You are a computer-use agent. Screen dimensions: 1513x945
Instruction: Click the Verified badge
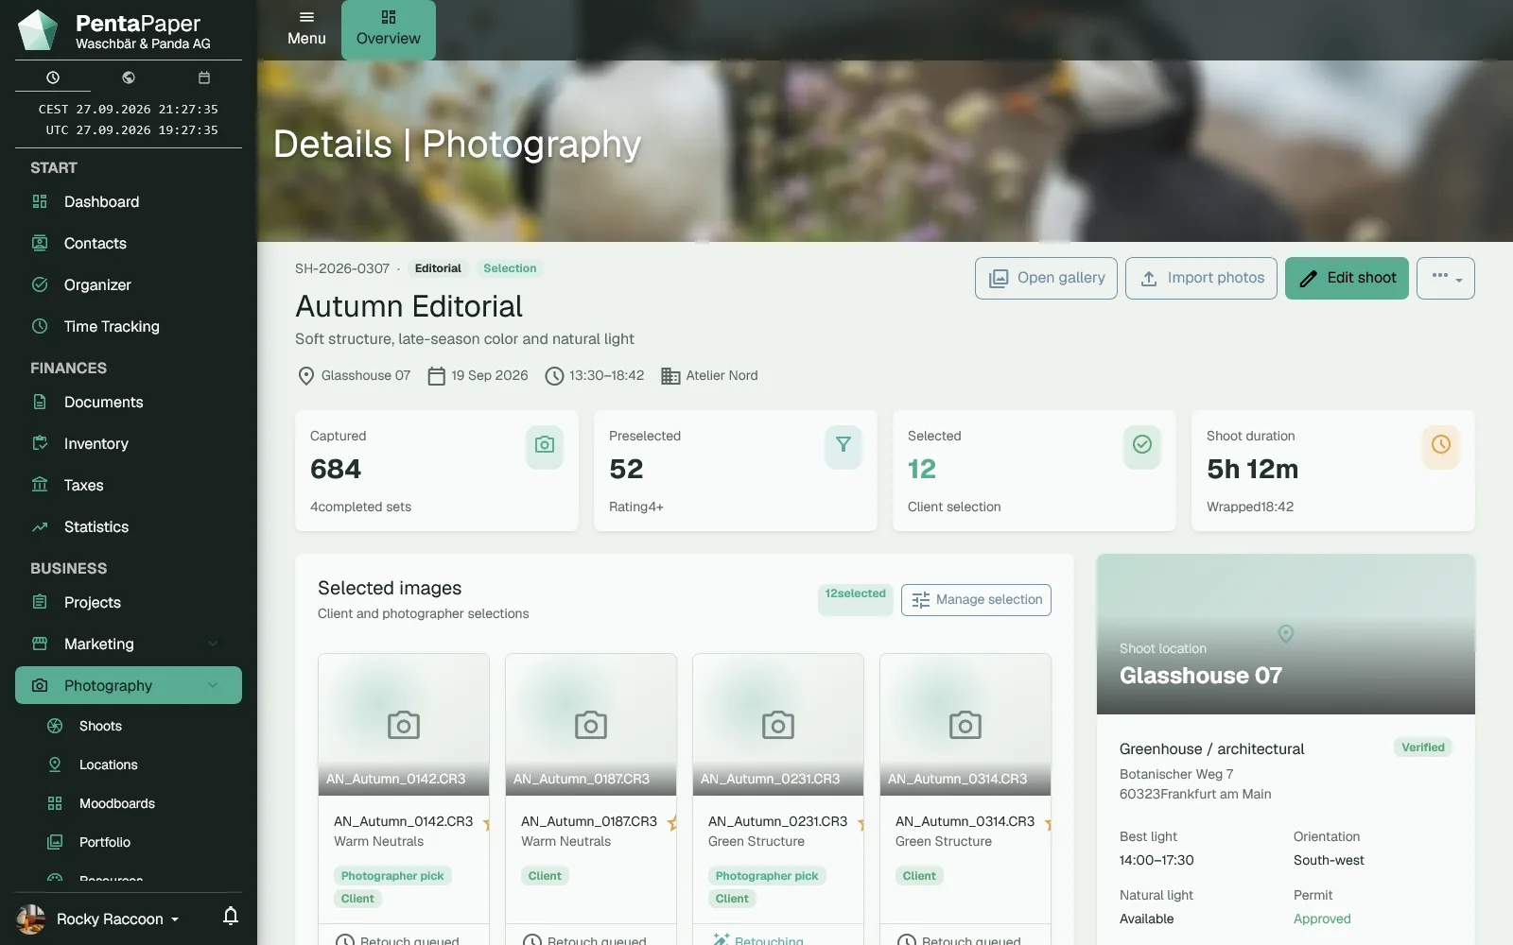[x=1423, y=747]
